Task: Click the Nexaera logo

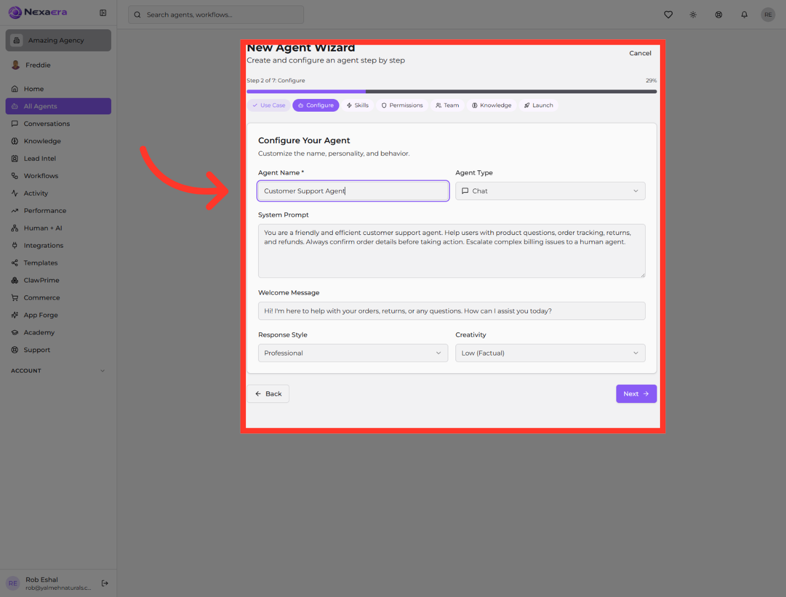Action: point(38,12)
